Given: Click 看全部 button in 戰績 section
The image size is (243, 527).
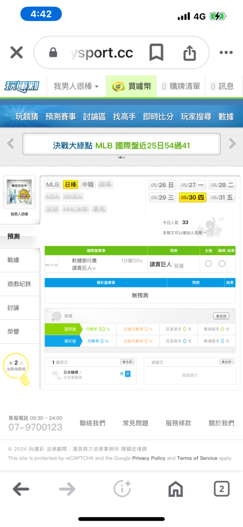Looking at the screenshot, I should pos(221,316).
